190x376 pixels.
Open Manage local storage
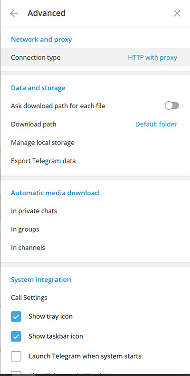tap(95, 143)
